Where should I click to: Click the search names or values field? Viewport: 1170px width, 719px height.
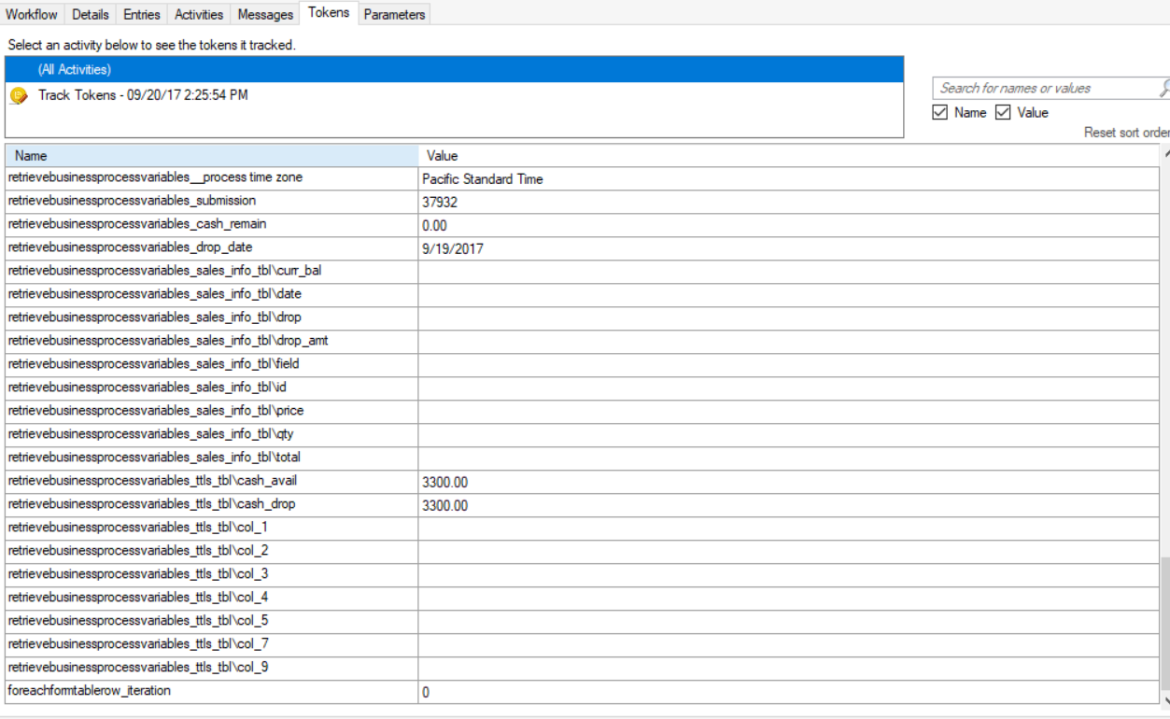click(x=1046, y=88)
